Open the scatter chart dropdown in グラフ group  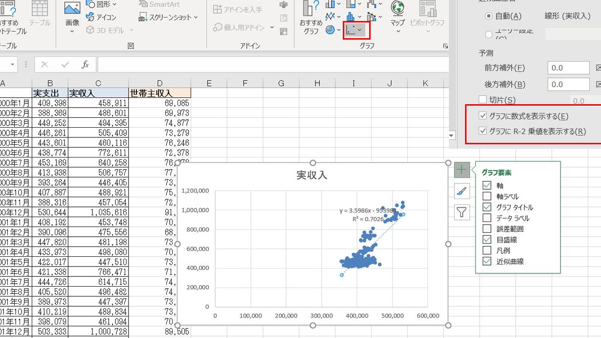coord(356,30)
